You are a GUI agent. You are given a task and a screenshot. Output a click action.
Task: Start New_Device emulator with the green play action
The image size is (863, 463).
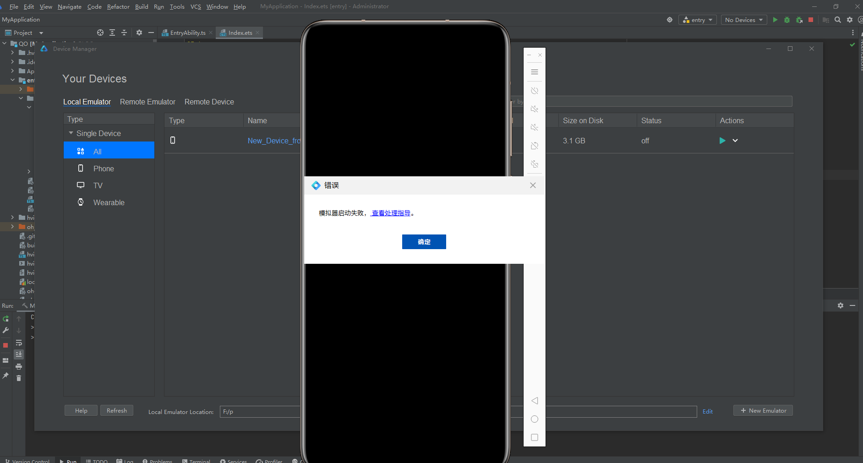coord(722,141)
